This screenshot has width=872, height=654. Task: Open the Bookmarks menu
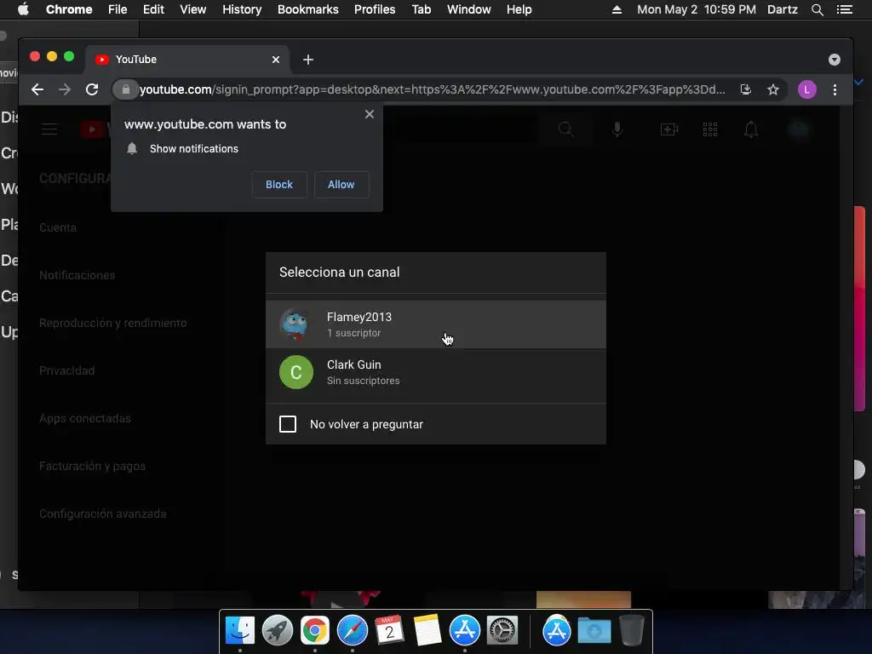click(308, 9)
